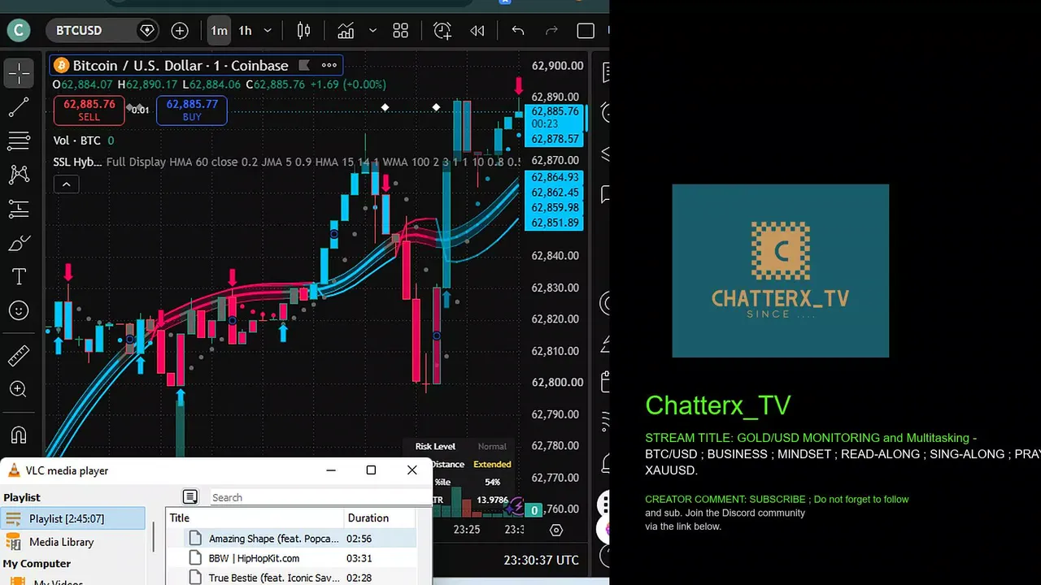Click the 62,864.93 indicator price label
Image resolution: width=1041 pixels, height=585 pixels.
tap(555, 177)
